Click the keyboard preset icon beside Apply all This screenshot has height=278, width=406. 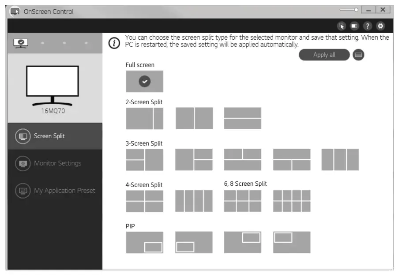(357, 55)
